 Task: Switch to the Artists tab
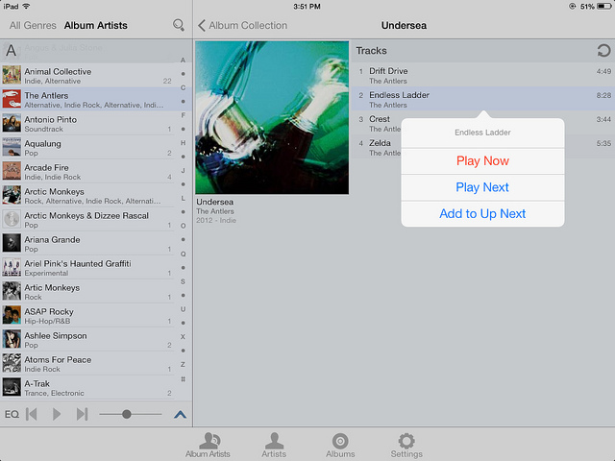[x=274, y=445]
